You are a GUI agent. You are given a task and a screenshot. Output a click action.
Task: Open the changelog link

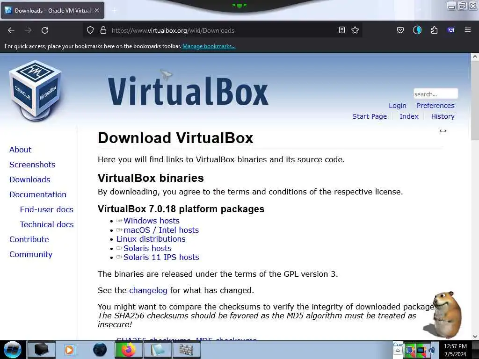(148, 290)
